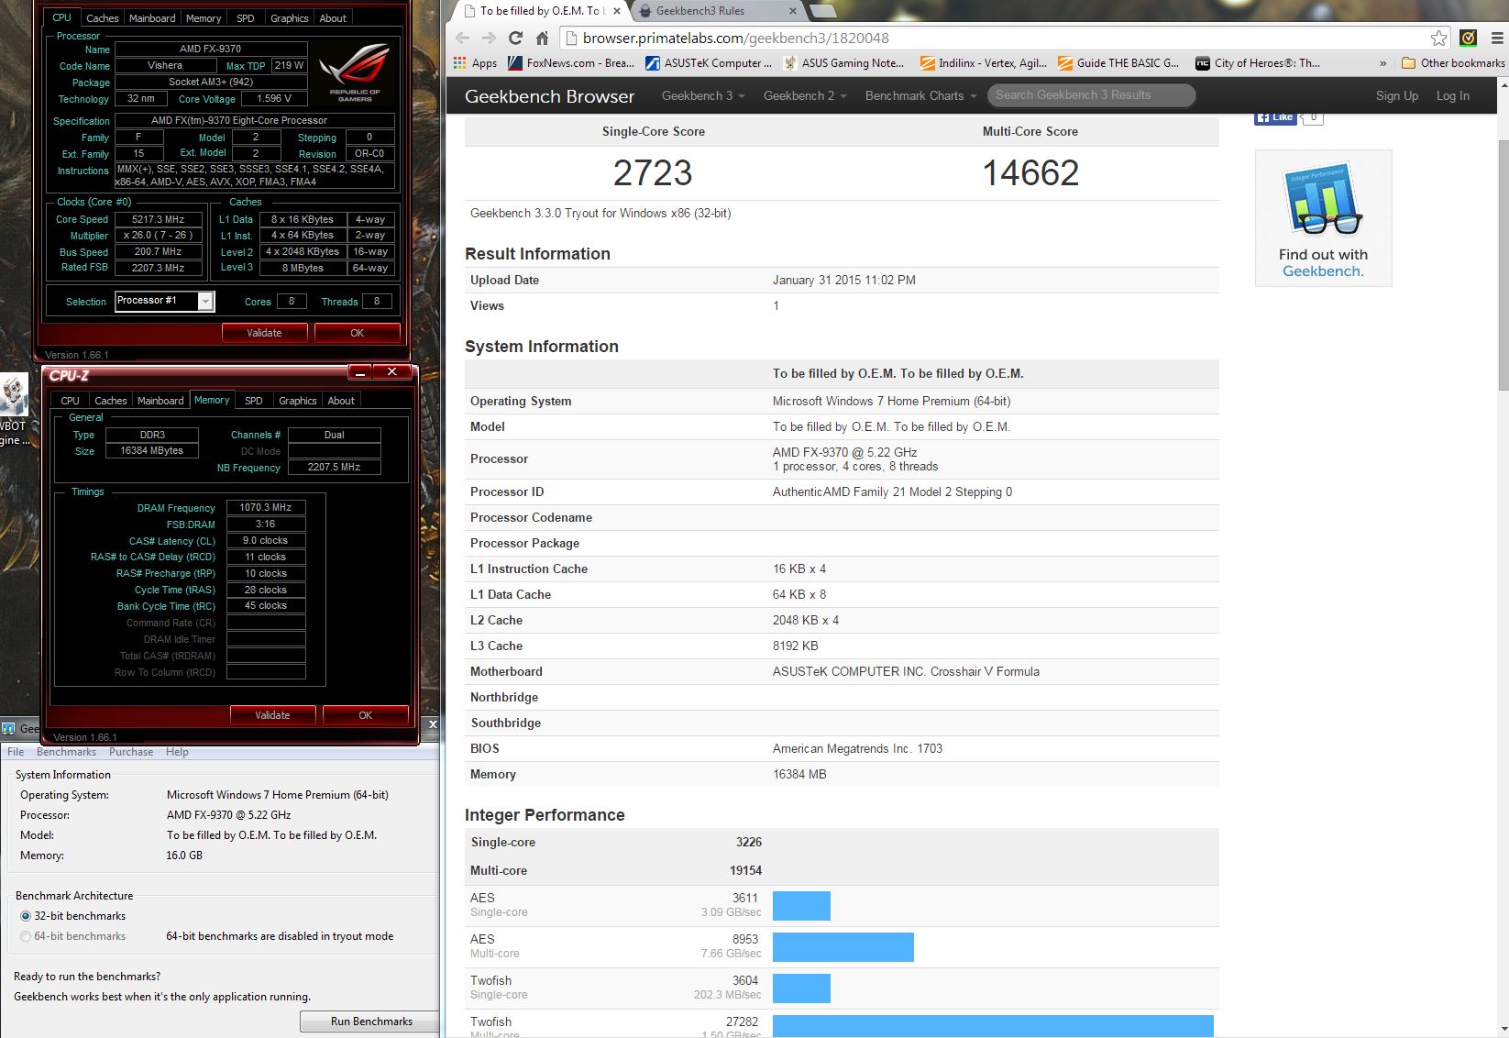Click the browser address bar

click(995, 39)
